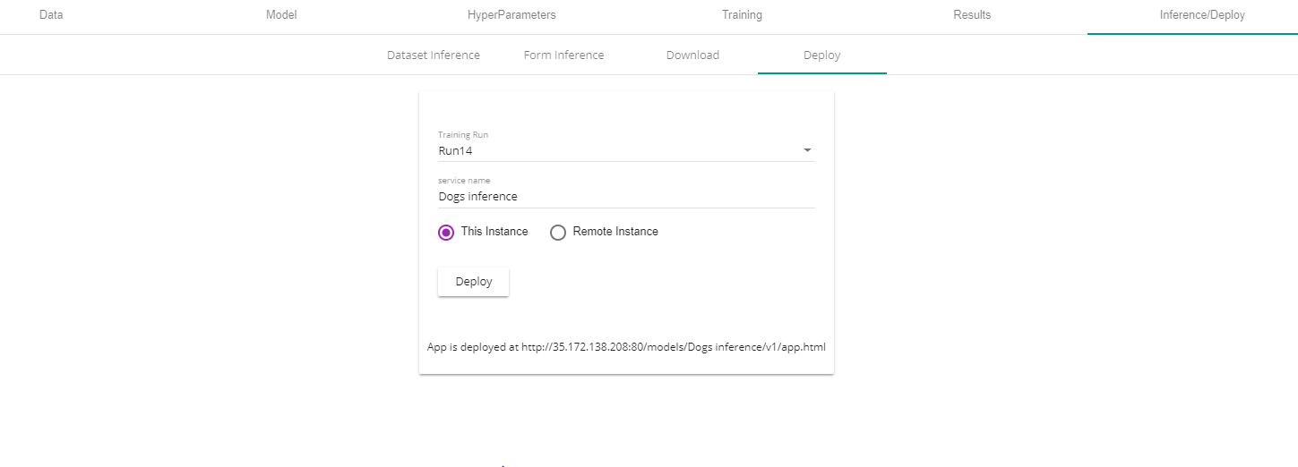The height and width of the screenshot is (467, 1298).
Task: Switch to the Model tab
Action: coord(281,15)
